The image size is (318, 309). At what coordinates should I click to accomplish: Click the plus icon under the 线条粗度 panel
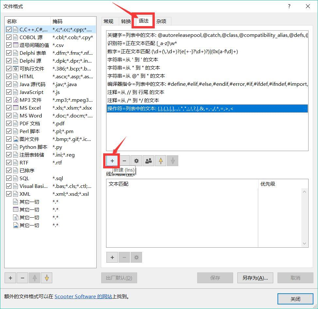coord(112,257)
